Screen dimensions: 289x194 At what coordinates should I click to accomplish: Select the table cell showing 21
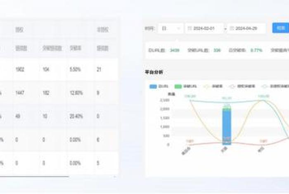(99, 69)
